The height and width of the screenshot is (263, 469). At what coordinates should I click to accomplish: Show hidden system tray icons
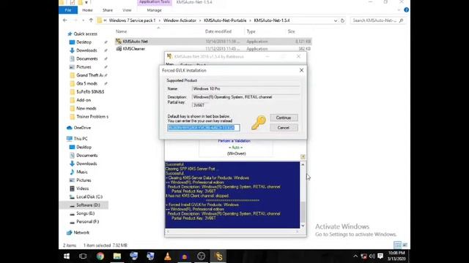(355, 256)
